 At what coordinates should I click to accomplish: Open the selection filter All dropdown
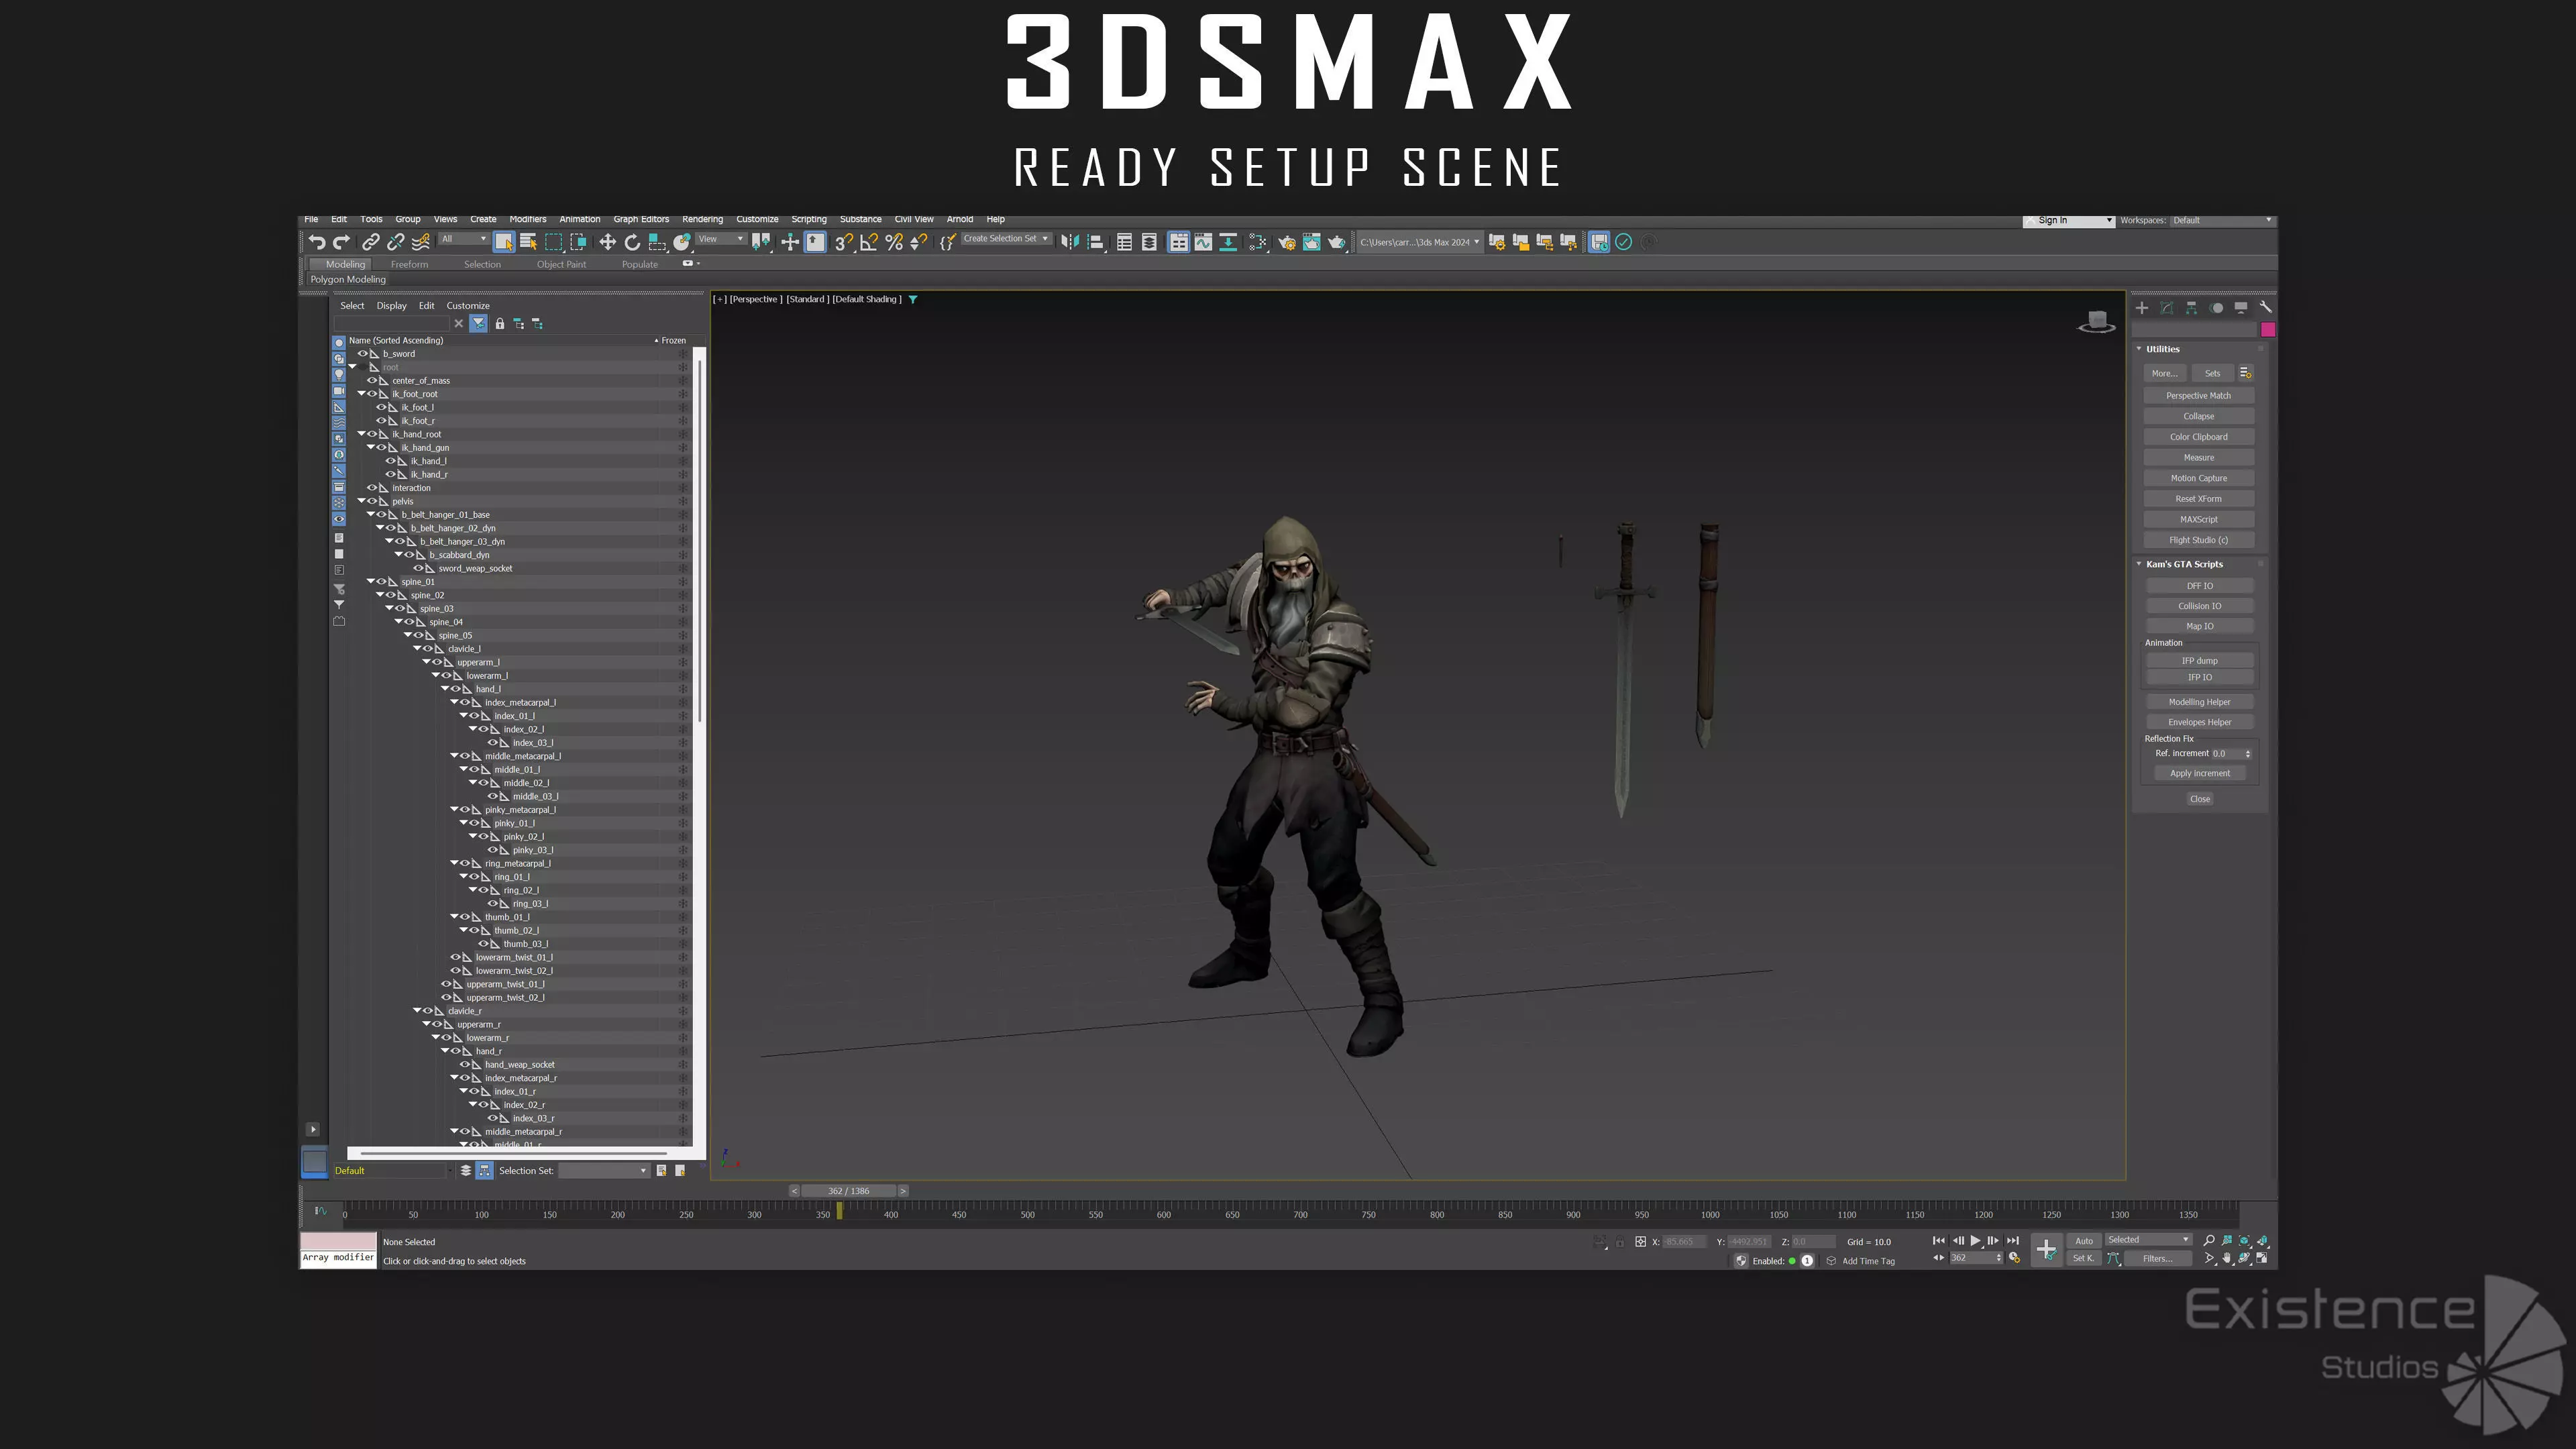tap(464, 239)
